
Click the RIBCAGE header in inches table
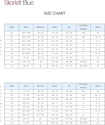[x=40, y=27]
